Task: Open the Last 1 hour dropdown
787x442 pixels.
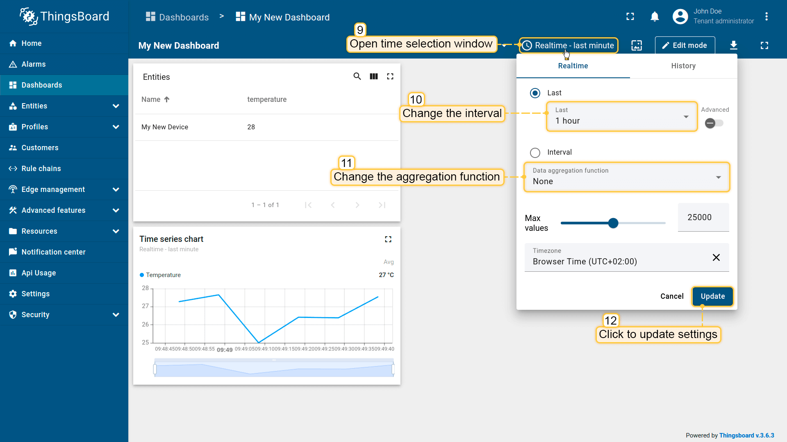Action: tap(622, 117)
